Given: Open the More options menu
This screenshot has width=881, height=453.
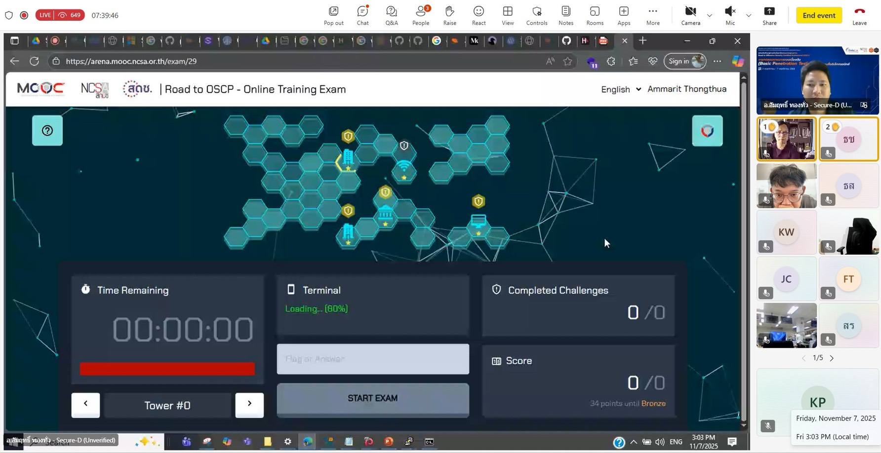Looking at the screenshot, I should pos(653,15).
